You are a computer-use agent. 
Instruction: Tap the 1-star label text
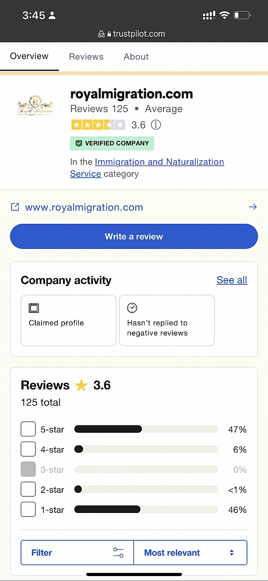click(x=52, y=510)
